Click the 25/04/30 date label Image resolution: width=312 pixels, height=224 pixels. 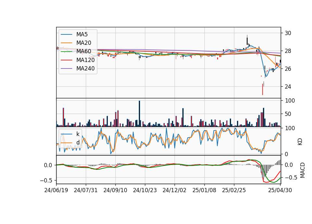(280, 190)
